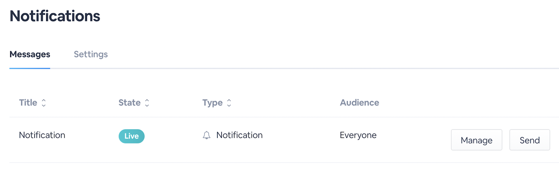
Task: Sort by the Title column header label
Action: coord(28,103)
